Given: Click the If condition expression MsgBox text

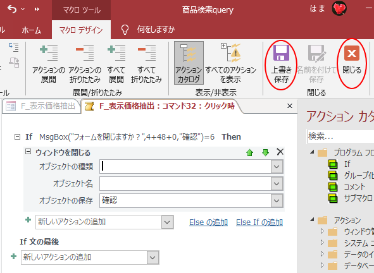Looking at the screenshot, I should (127, 137).
